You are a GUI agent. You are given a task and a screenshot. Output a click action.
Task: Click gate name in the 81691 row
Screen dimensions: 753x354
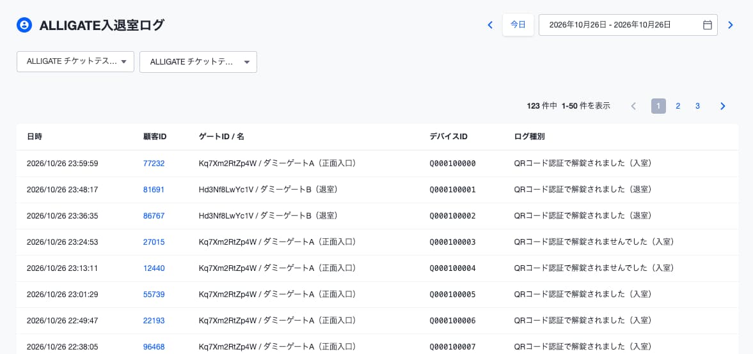point(270,190)
